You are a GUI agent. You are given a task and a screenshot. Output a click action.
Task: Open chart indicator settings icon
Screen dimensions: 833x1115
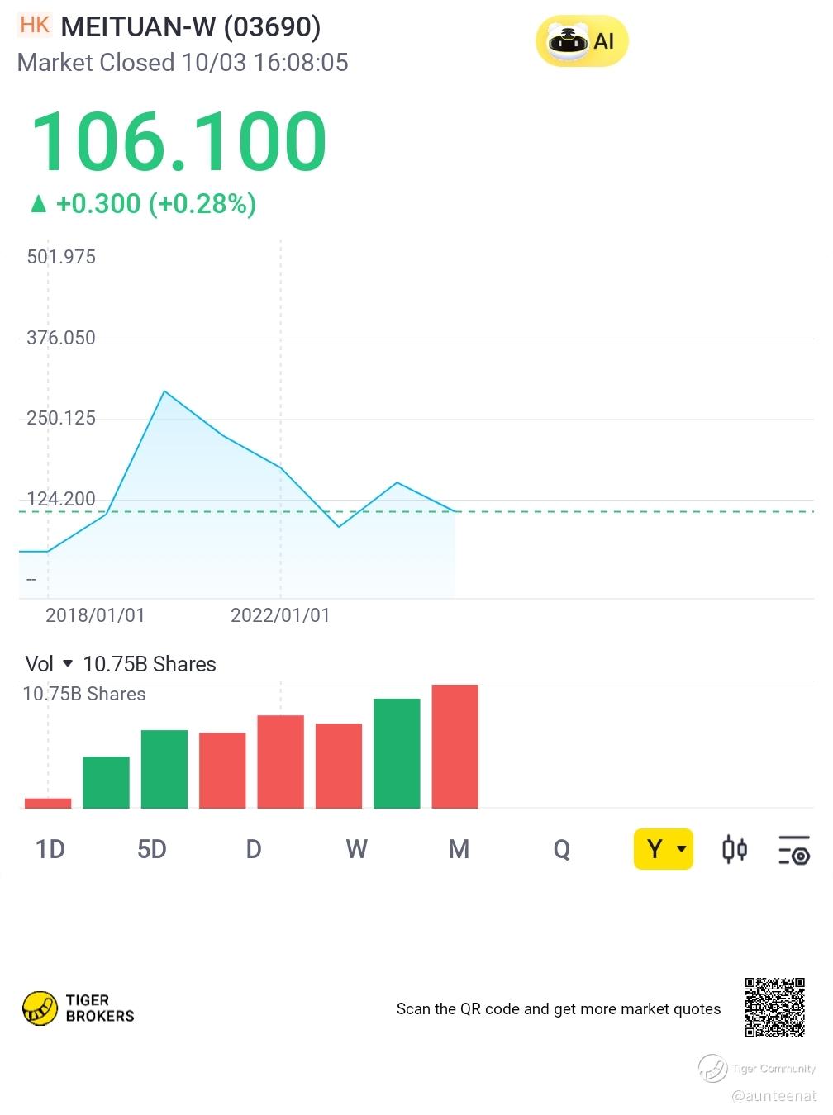coord(794,850)
